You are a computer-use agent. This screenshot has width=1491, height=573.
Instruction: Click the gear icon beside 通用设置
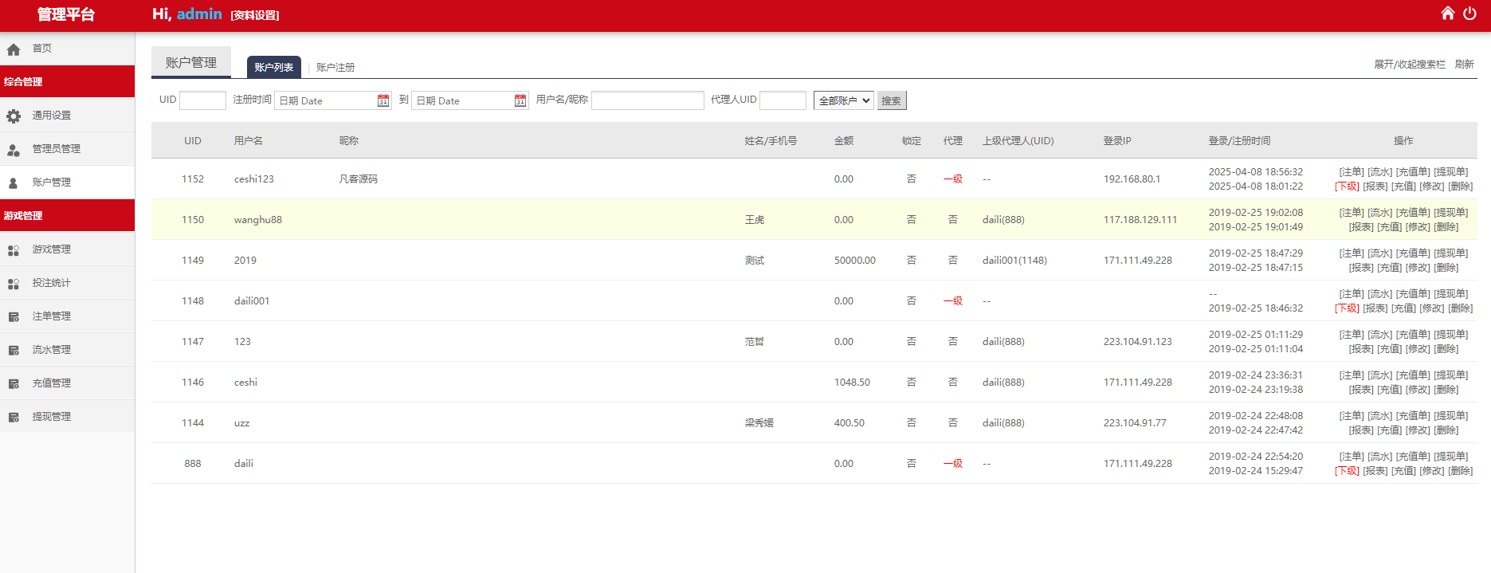(14, 116)
